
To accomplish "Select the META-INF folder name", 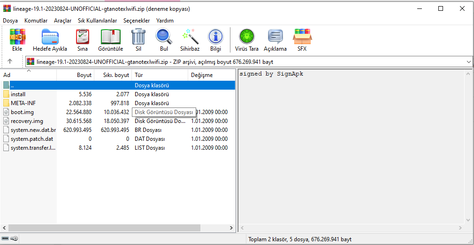I will tap(23, 103).
